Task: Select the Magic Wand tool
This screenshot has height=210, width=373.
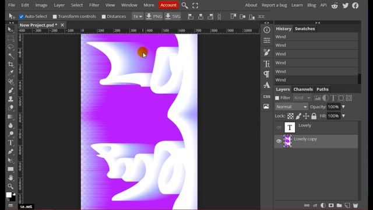Action: coord(10,56)
